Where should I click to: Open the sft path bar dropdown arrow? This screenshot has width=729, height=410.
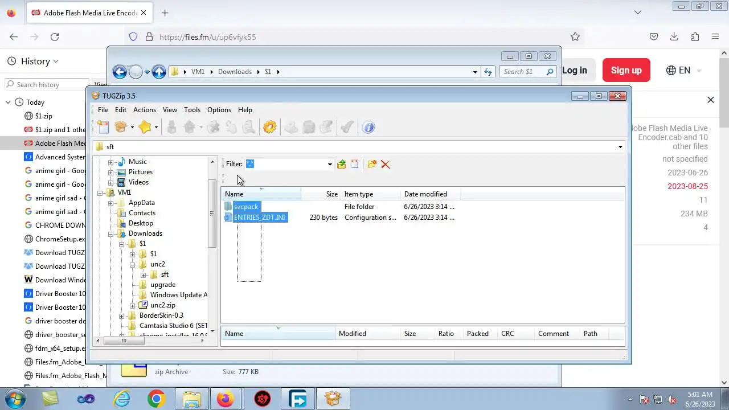620,147
